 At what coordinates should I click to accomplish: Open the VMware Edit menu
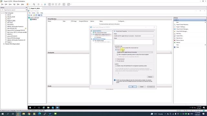6,4
